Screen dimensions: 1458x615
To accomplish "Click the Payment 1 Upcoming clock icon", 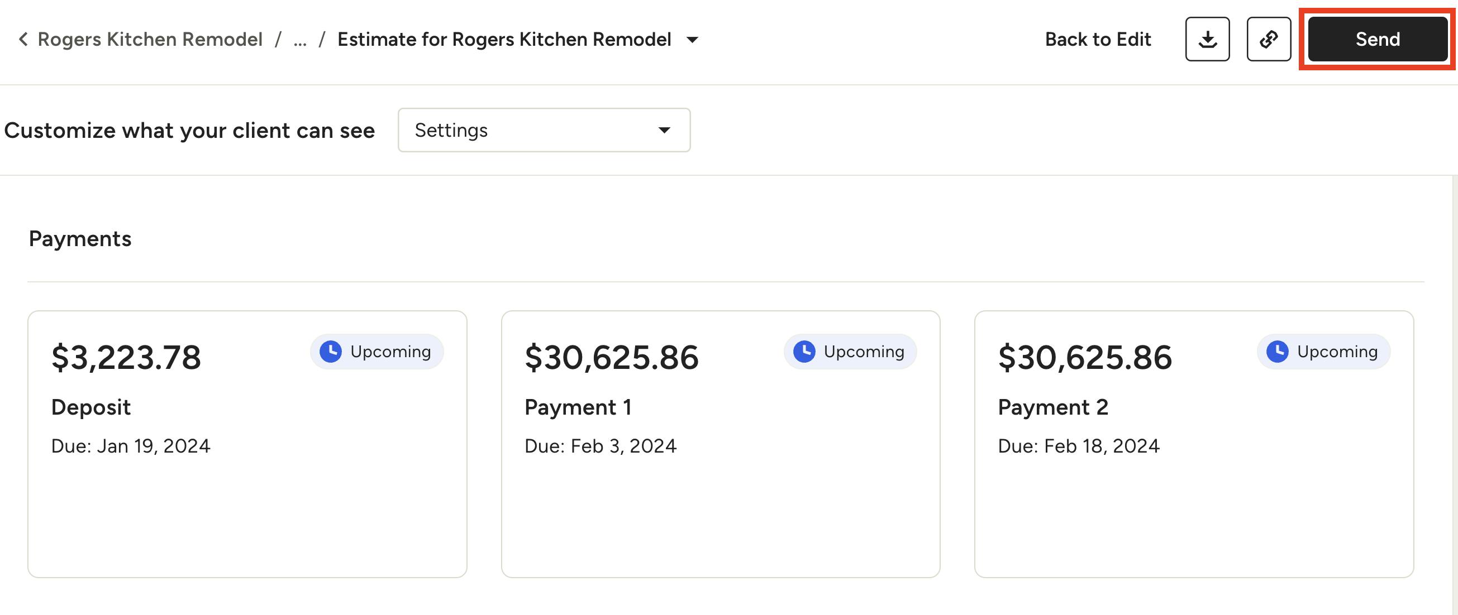I will (x=804, y=352).
